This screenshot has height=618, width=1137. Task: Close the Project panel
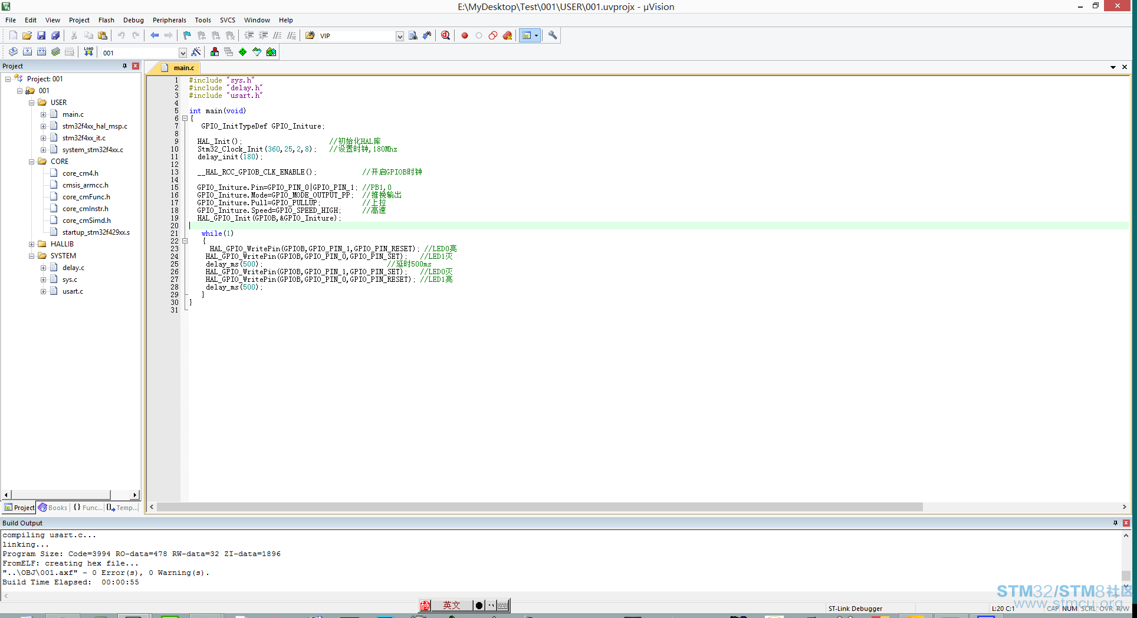click(x=136, y=66)
